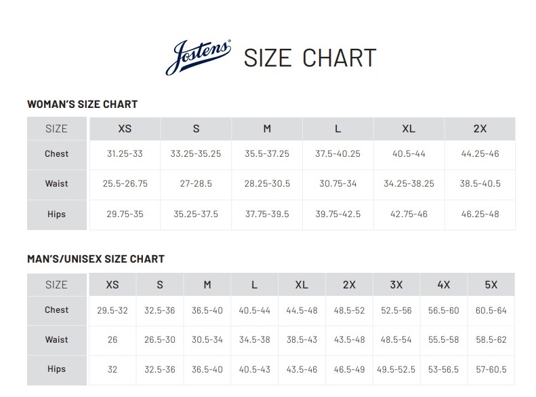The width and height of the screenshot is (536, 397).
Task: Select the unisex Hips row label
Action: [56, 369]
